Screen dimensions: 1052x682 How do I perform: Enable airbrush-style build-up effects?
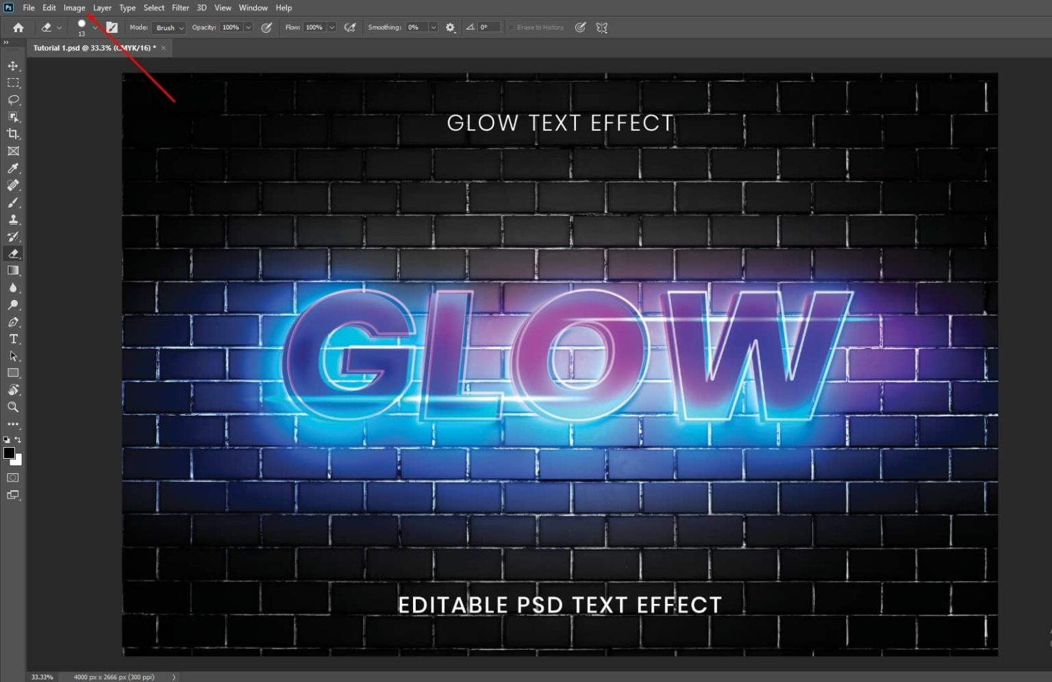[350, 27]
